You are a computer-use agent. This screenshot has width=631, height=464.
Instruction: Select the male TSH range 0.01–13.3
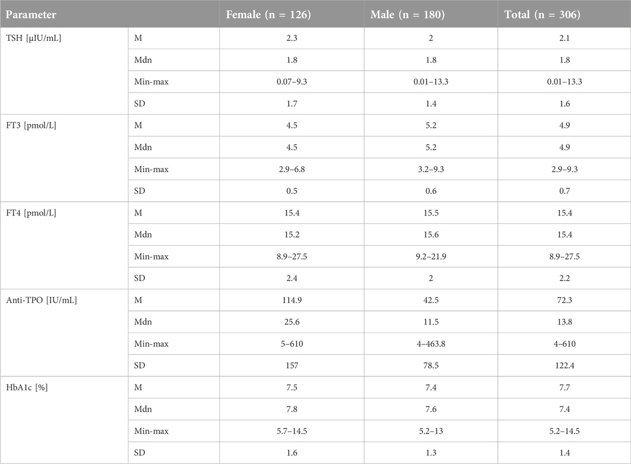click(x=431, y=82)
